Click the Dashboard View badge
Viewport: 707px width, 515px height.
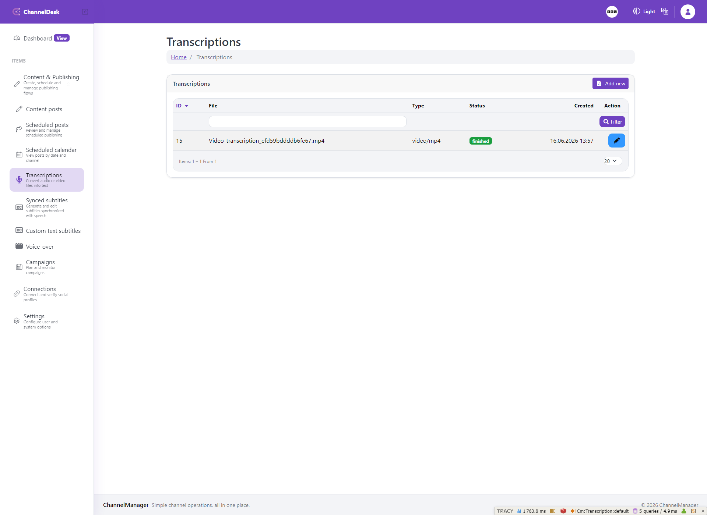tap(61, 38)
